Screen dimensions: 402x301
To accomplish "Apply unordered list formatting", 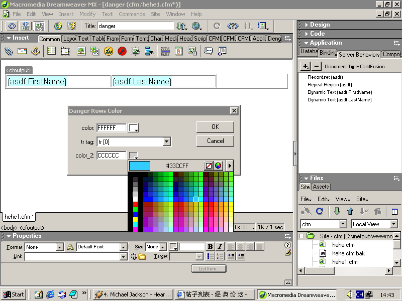I will 211,256.
